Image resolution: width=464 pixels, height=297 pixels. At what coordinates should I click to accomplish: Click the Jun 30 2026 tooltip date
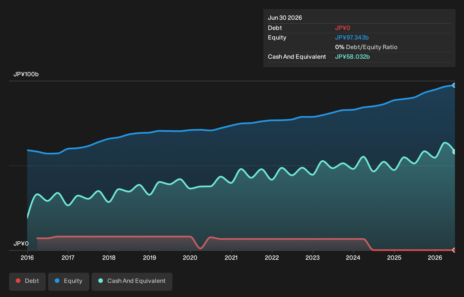pyautogui.click(x=285, y=18)
